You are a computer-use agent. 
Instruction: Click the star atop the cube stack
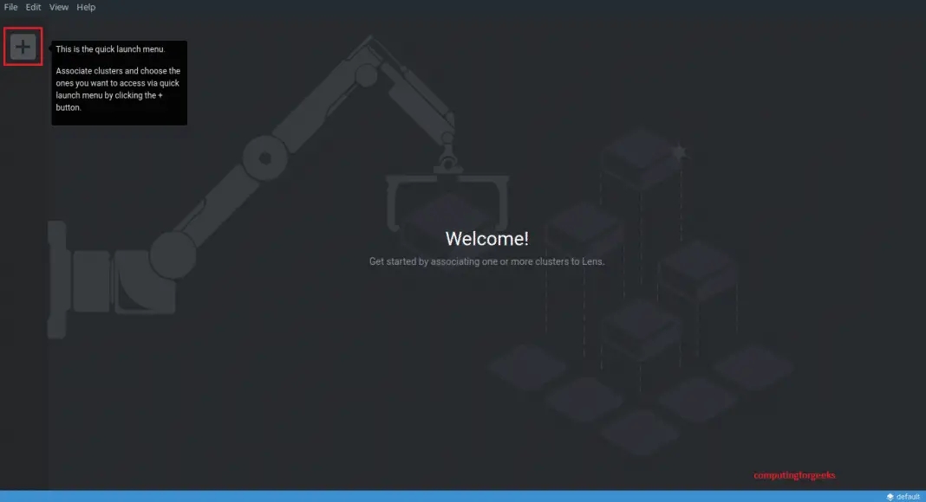(x=679, y=152)
